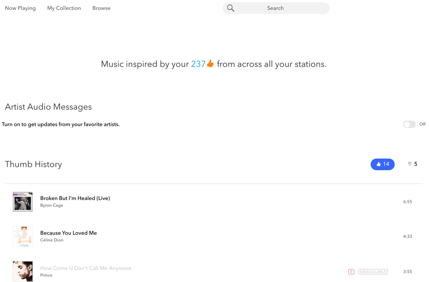Open Byron Cage artist link
The image size is (429, 282).
click(x=52, y=206)
